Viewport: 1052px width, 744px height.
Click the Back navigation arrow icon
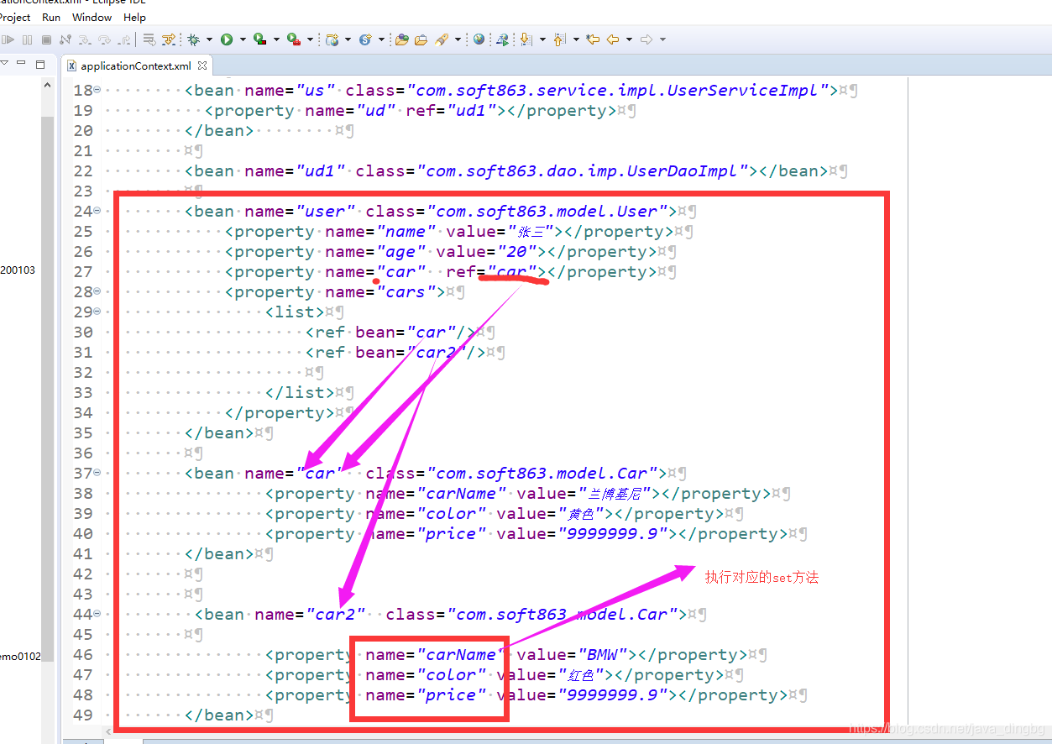612,39
